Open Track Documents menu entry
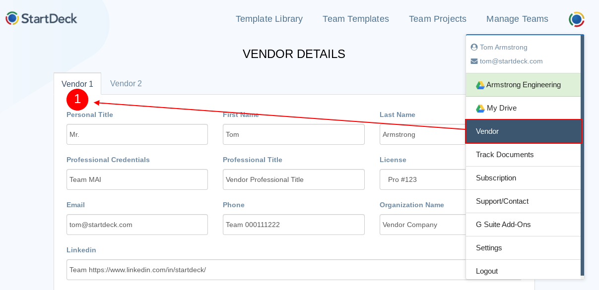The height and width of the screenshot is (290, 599). pos(523,155)
